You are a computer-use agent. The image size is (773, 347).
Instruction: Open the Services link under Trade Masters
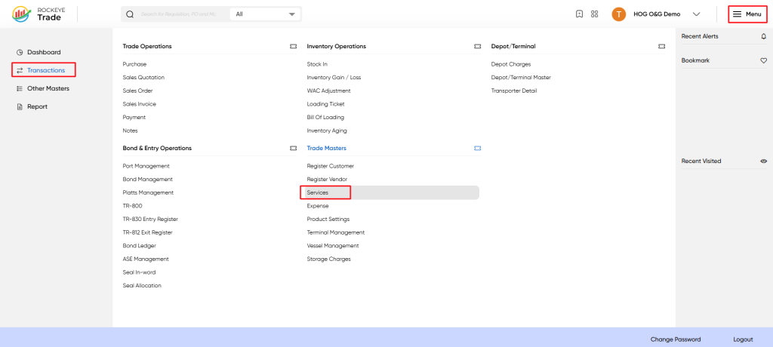318,192
